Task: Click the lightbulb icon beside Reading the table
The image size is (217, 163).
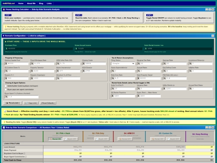Action: 4,122
